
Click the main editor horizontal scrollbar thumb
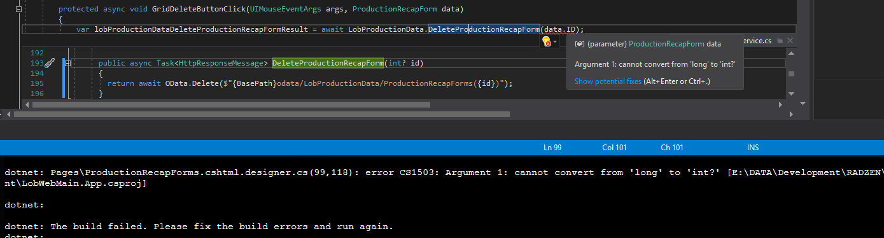(262, 115)
